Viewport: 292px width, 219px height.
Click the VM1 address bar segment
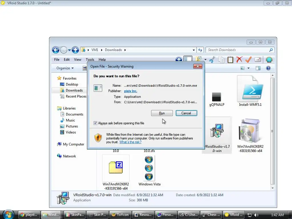95,50
